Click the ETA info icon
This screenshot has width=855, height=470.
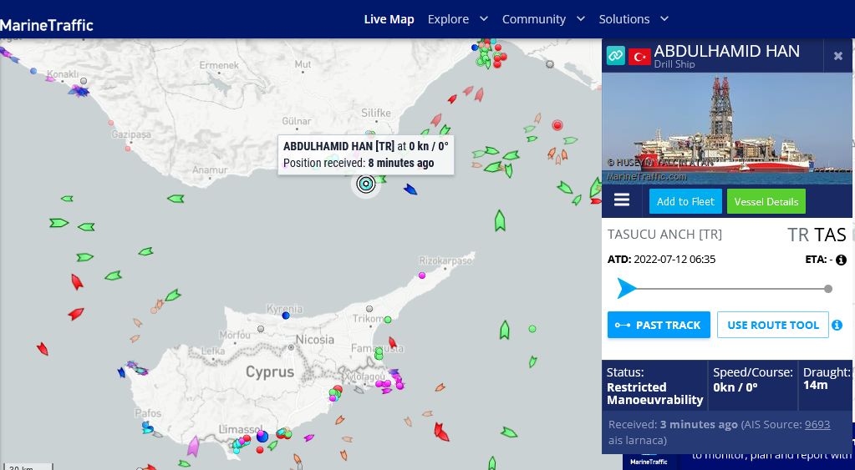tap(841, 260)
